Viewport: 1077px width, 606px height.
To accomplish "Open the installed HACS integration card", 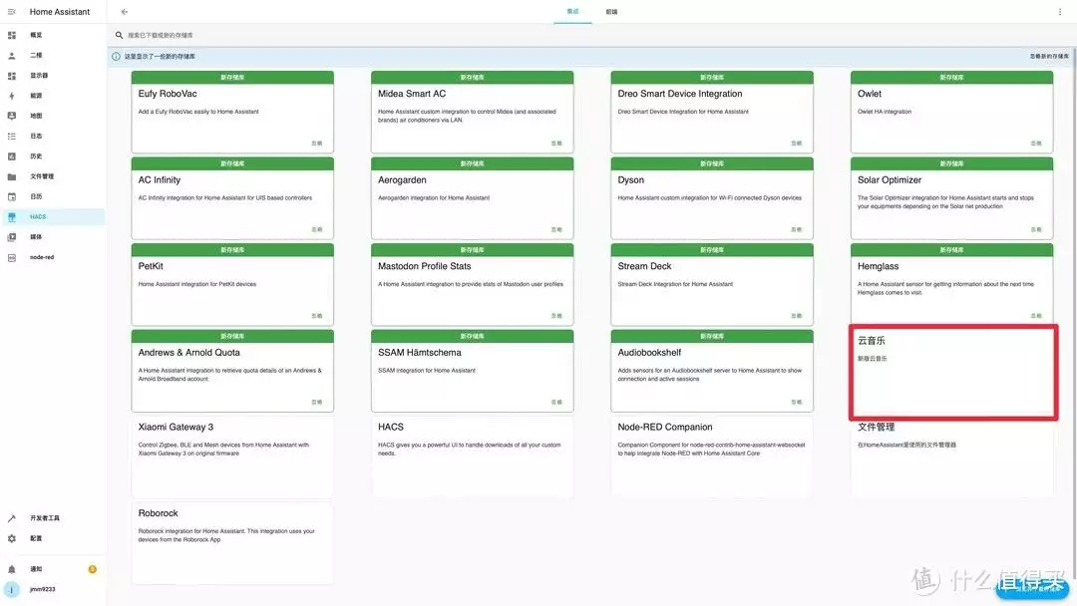I will pos(472,456).
